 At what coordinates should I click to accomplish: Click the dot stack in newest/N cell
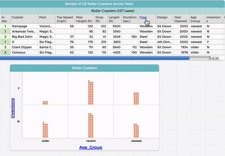click(136, 131)
